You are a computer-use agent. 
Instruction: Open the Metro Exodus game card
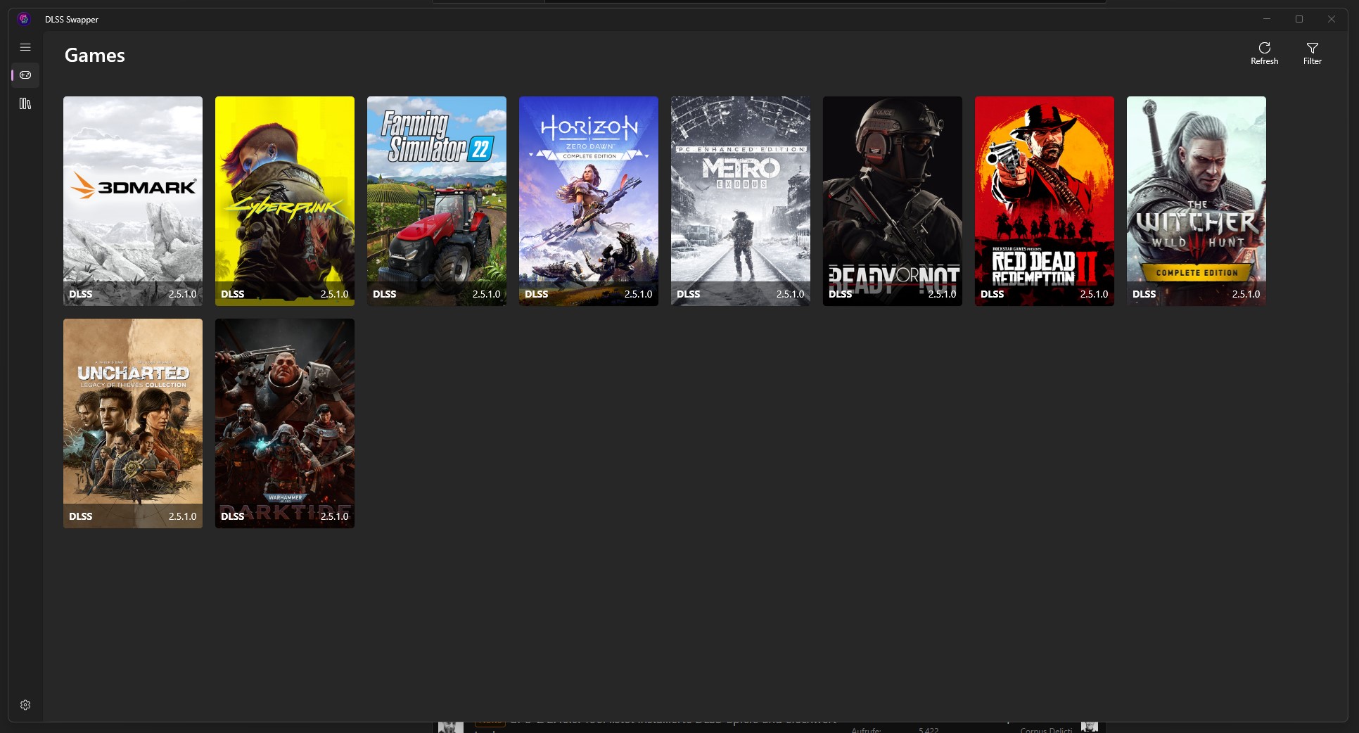tap(741, 201)
